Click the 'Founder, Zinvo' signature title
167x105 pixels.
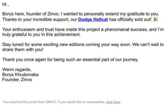17,80
